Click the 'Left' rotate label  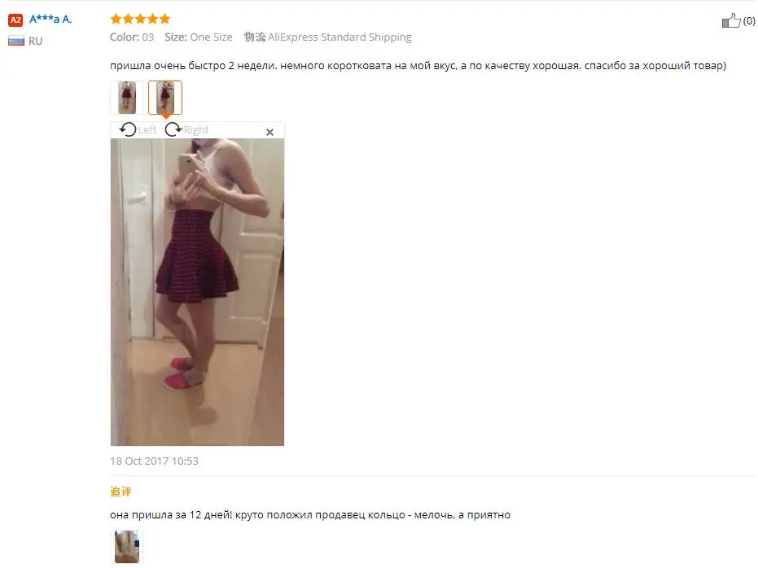[147, 130]
